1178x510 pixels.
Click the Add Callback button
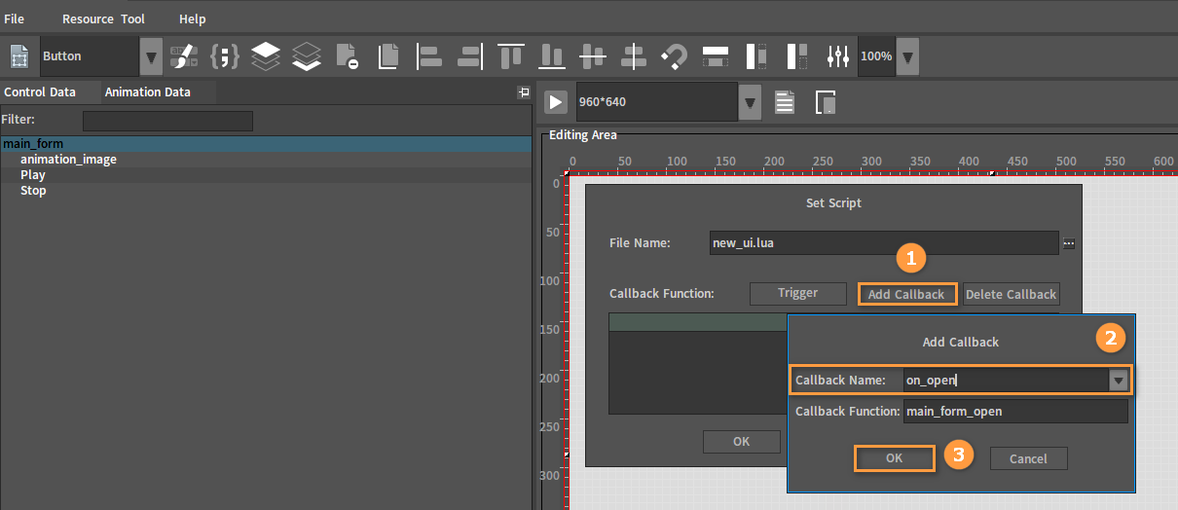pos(907,294)
